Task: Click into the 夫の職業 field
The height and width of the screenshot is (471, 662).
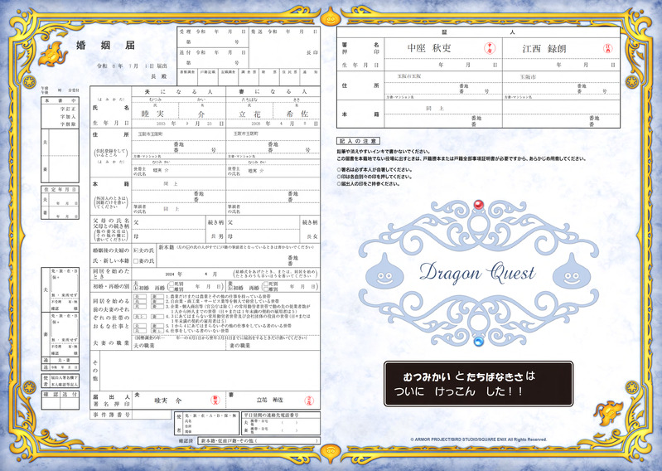Action: 180,346
